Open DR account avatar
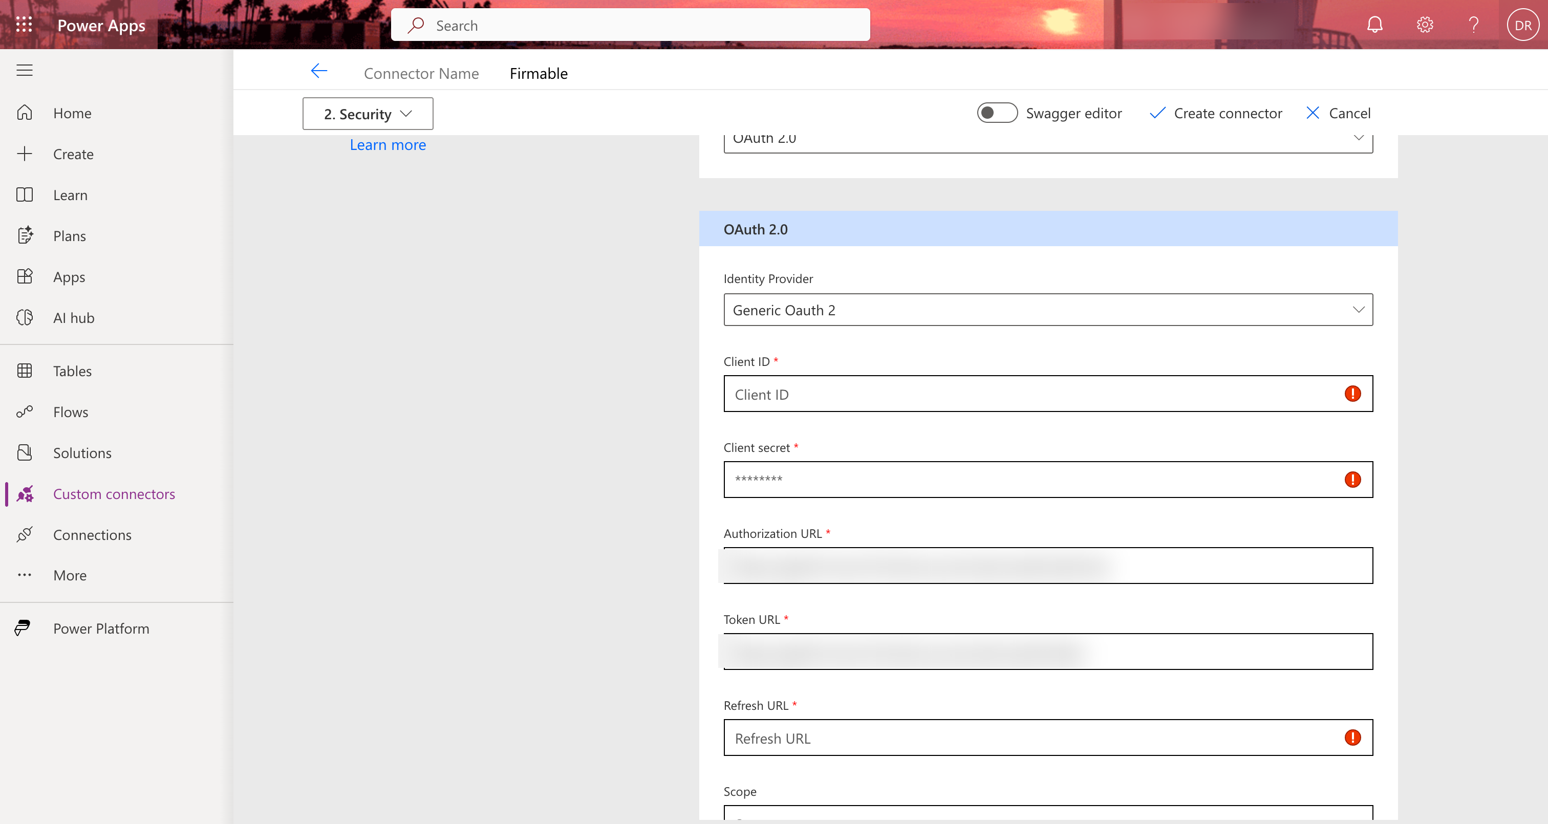Image resolution: width=1548 pixels, height=824 pixels. point(1523,25)
